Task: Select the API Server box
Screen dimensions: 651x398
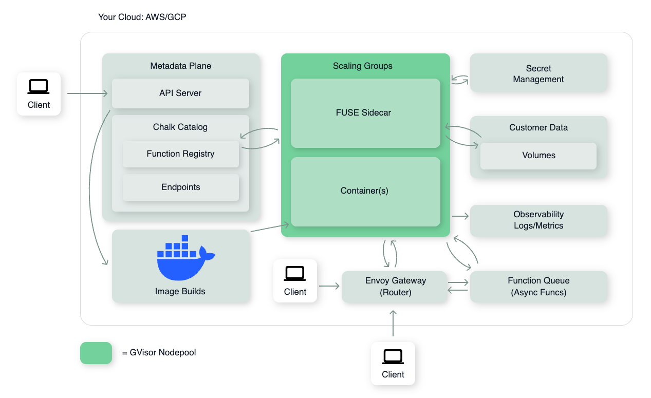Action: point(180,93)
